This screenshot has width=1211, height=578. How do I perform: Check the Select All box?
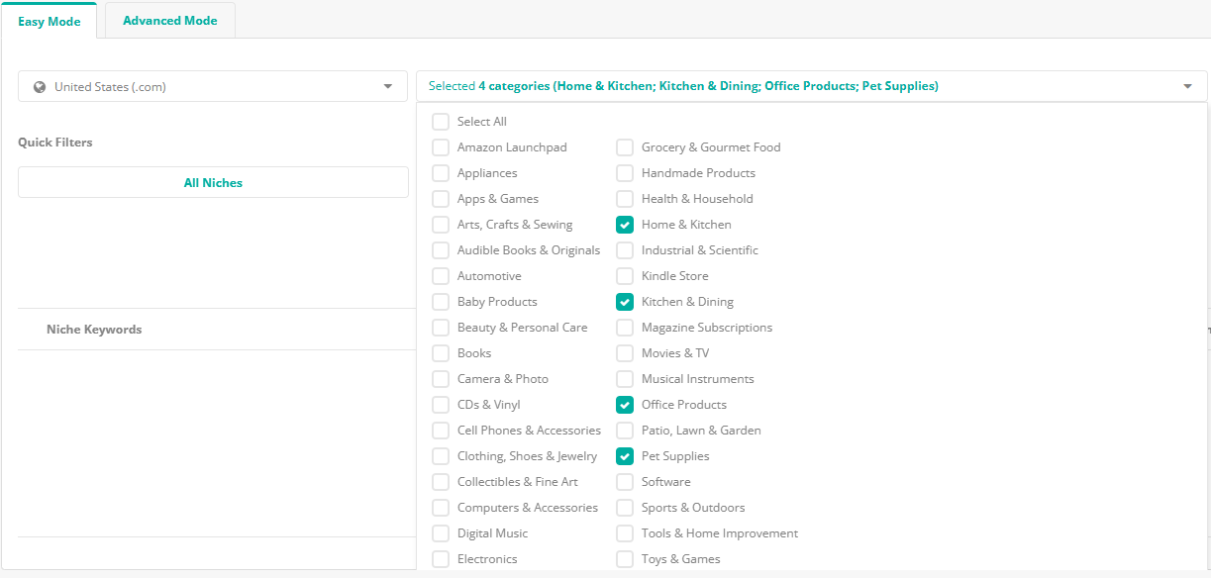[x=440, y=121]
